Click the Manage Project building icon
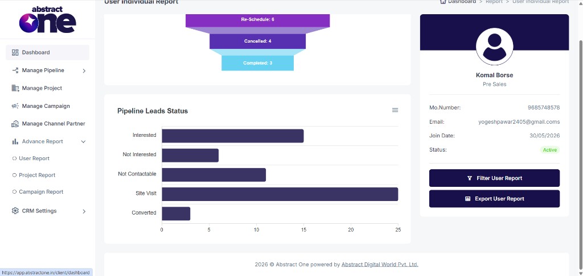 click(15, 88)
